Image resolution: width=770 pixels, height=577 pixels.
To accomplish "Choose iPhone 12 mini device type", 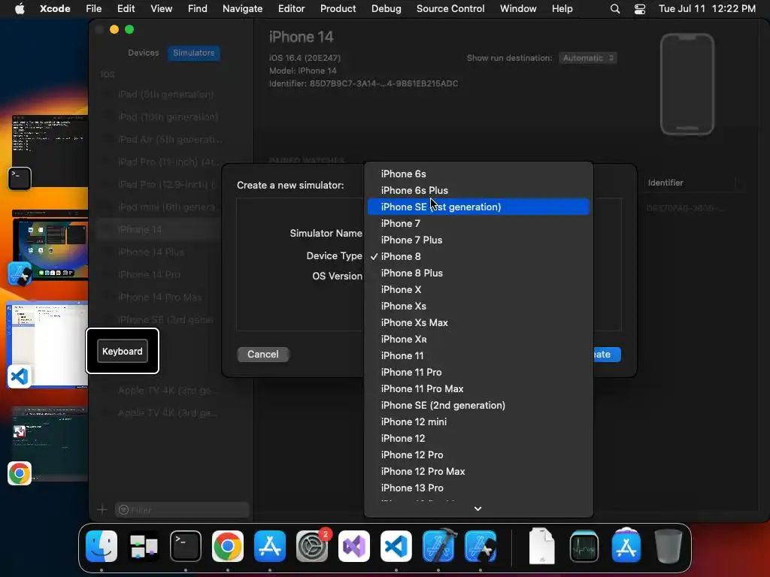I will [x=478, y=422].
